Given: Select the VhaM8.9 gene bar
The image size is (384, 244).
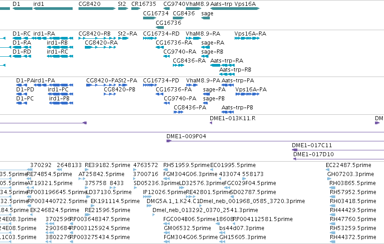Looking at the screenshot, I should click(x=194, y=9).
